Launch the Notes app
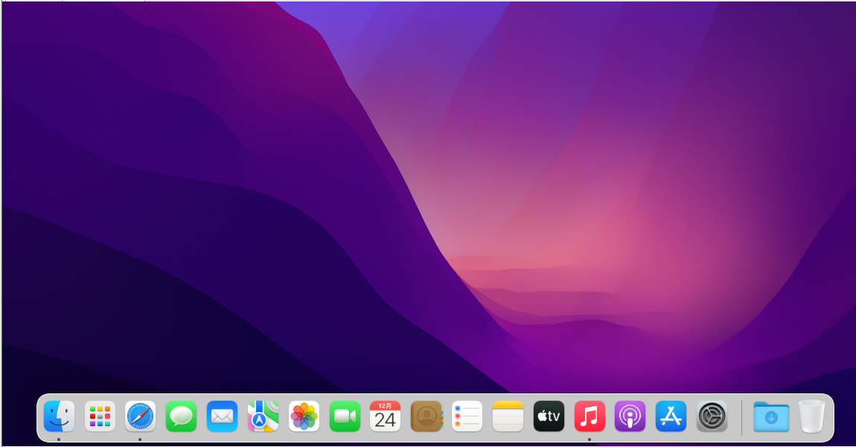This screenshot has height=447, width=856. coord(508,416)
